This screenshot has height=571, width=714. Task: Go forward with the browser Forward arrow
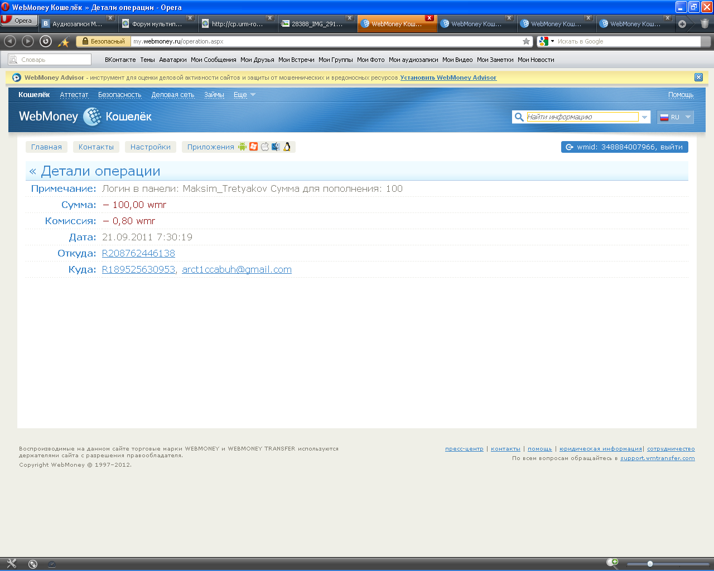click(28, 41)
